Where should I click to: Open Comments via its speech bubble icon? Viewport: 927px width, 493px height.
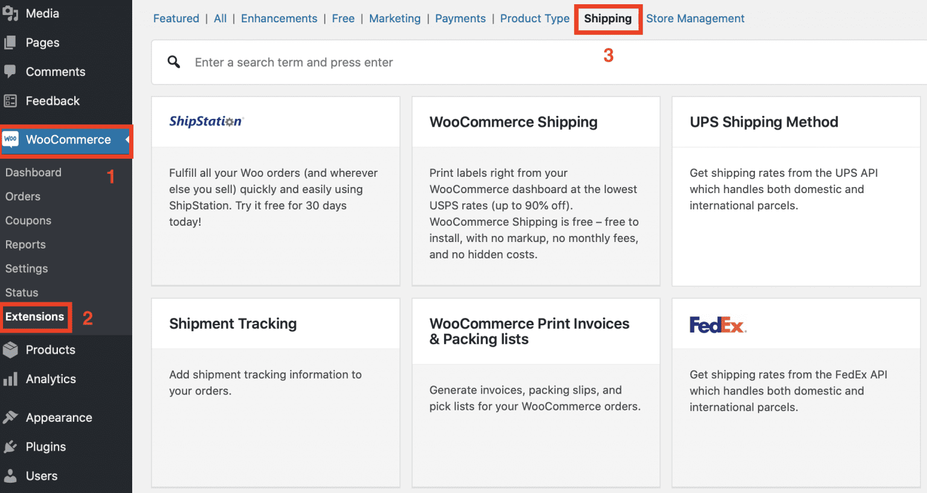pos(11,71)
